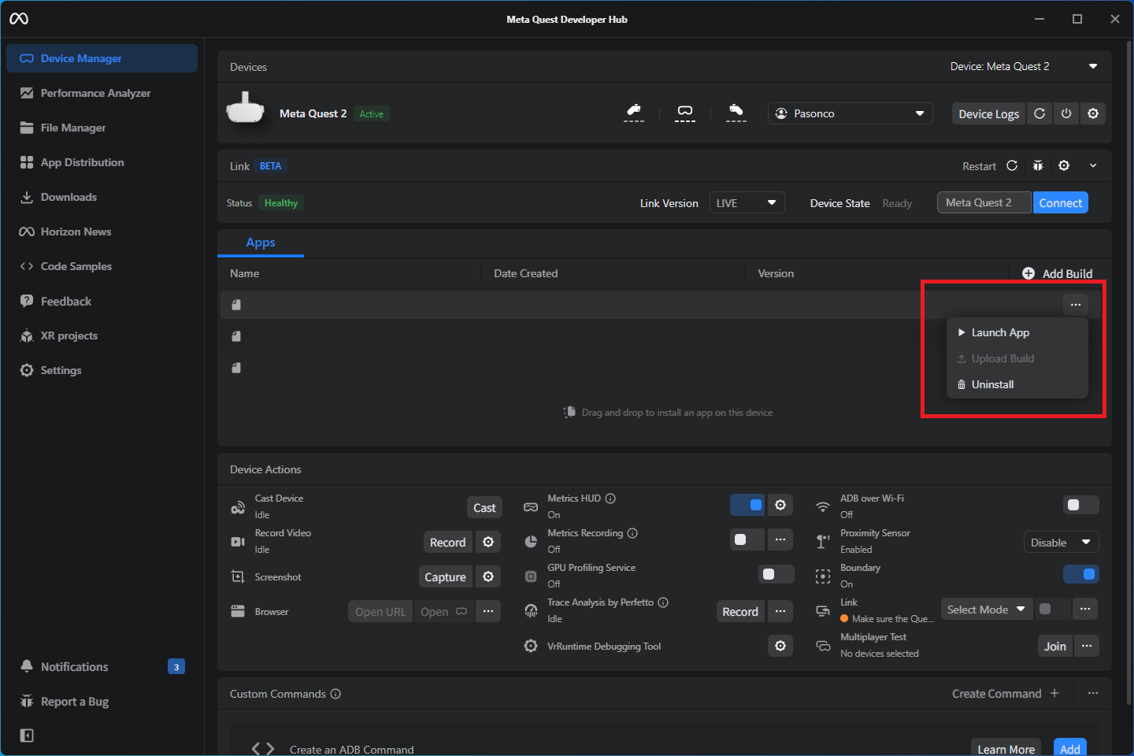Open Proximity Sensor Disable dropdown
The height and width of the screenshot is (756, 1134).
(1061, 542)
